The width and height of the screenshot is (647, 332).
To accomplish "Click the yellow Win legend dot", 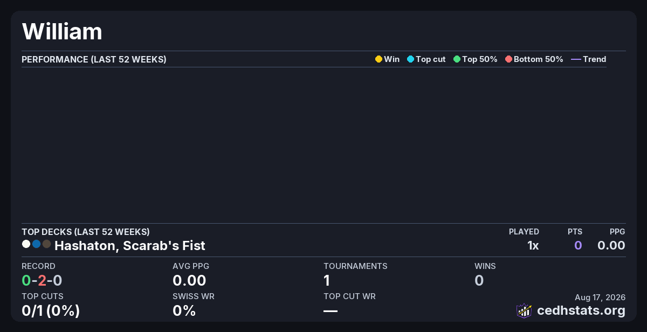I will tap(378, 59).
